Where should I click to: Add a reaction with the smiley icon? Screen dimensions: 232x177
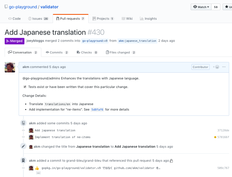(x=216, y=67)
